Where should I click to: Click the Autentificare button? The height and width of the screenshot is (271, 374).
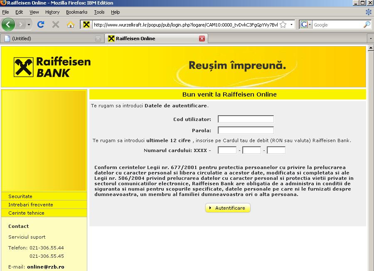228,208
